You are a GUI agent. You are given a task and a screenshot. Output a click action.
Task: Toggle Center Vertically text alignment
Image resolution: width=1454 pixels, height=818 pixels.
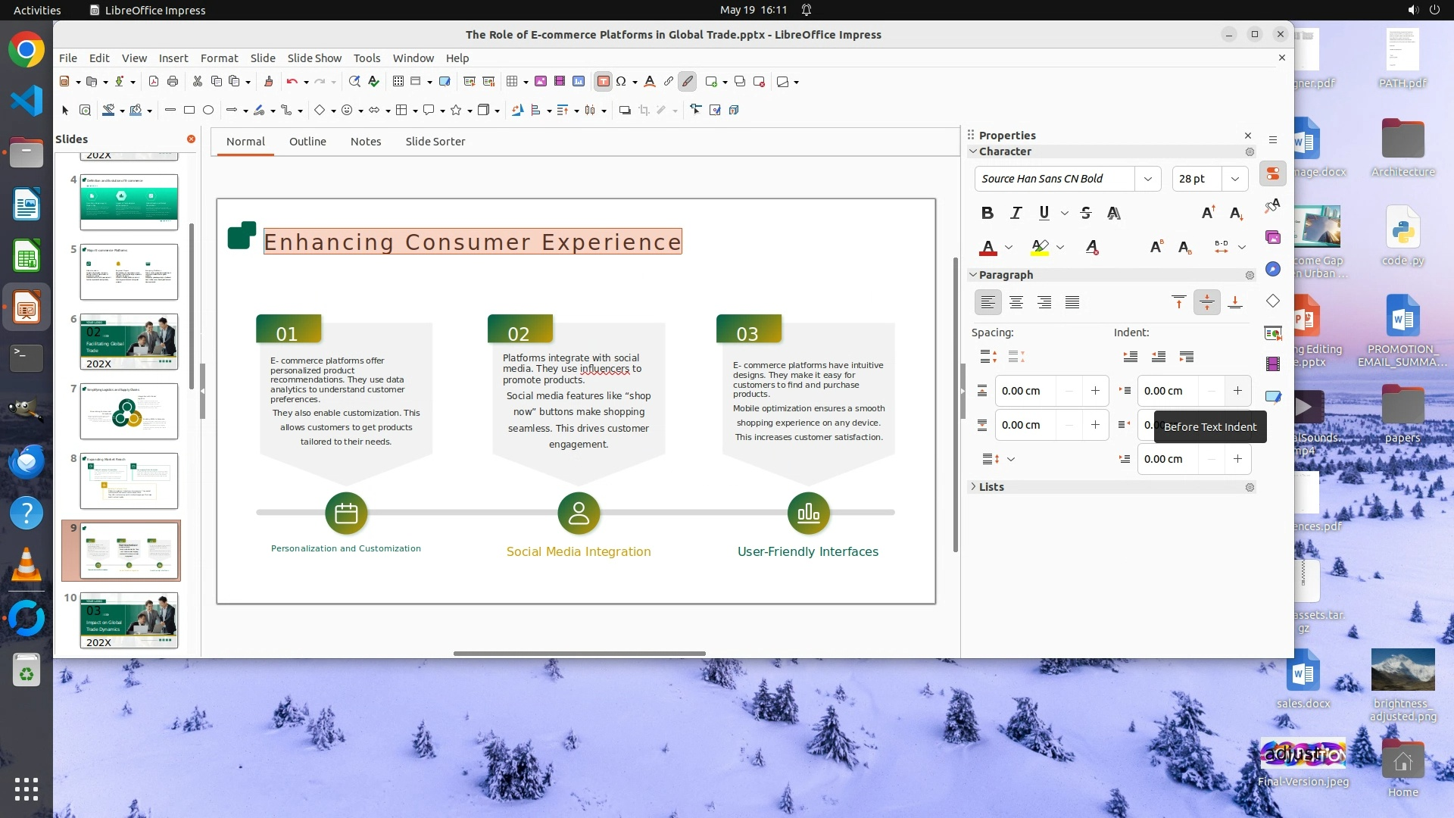tap(1206, 302)
